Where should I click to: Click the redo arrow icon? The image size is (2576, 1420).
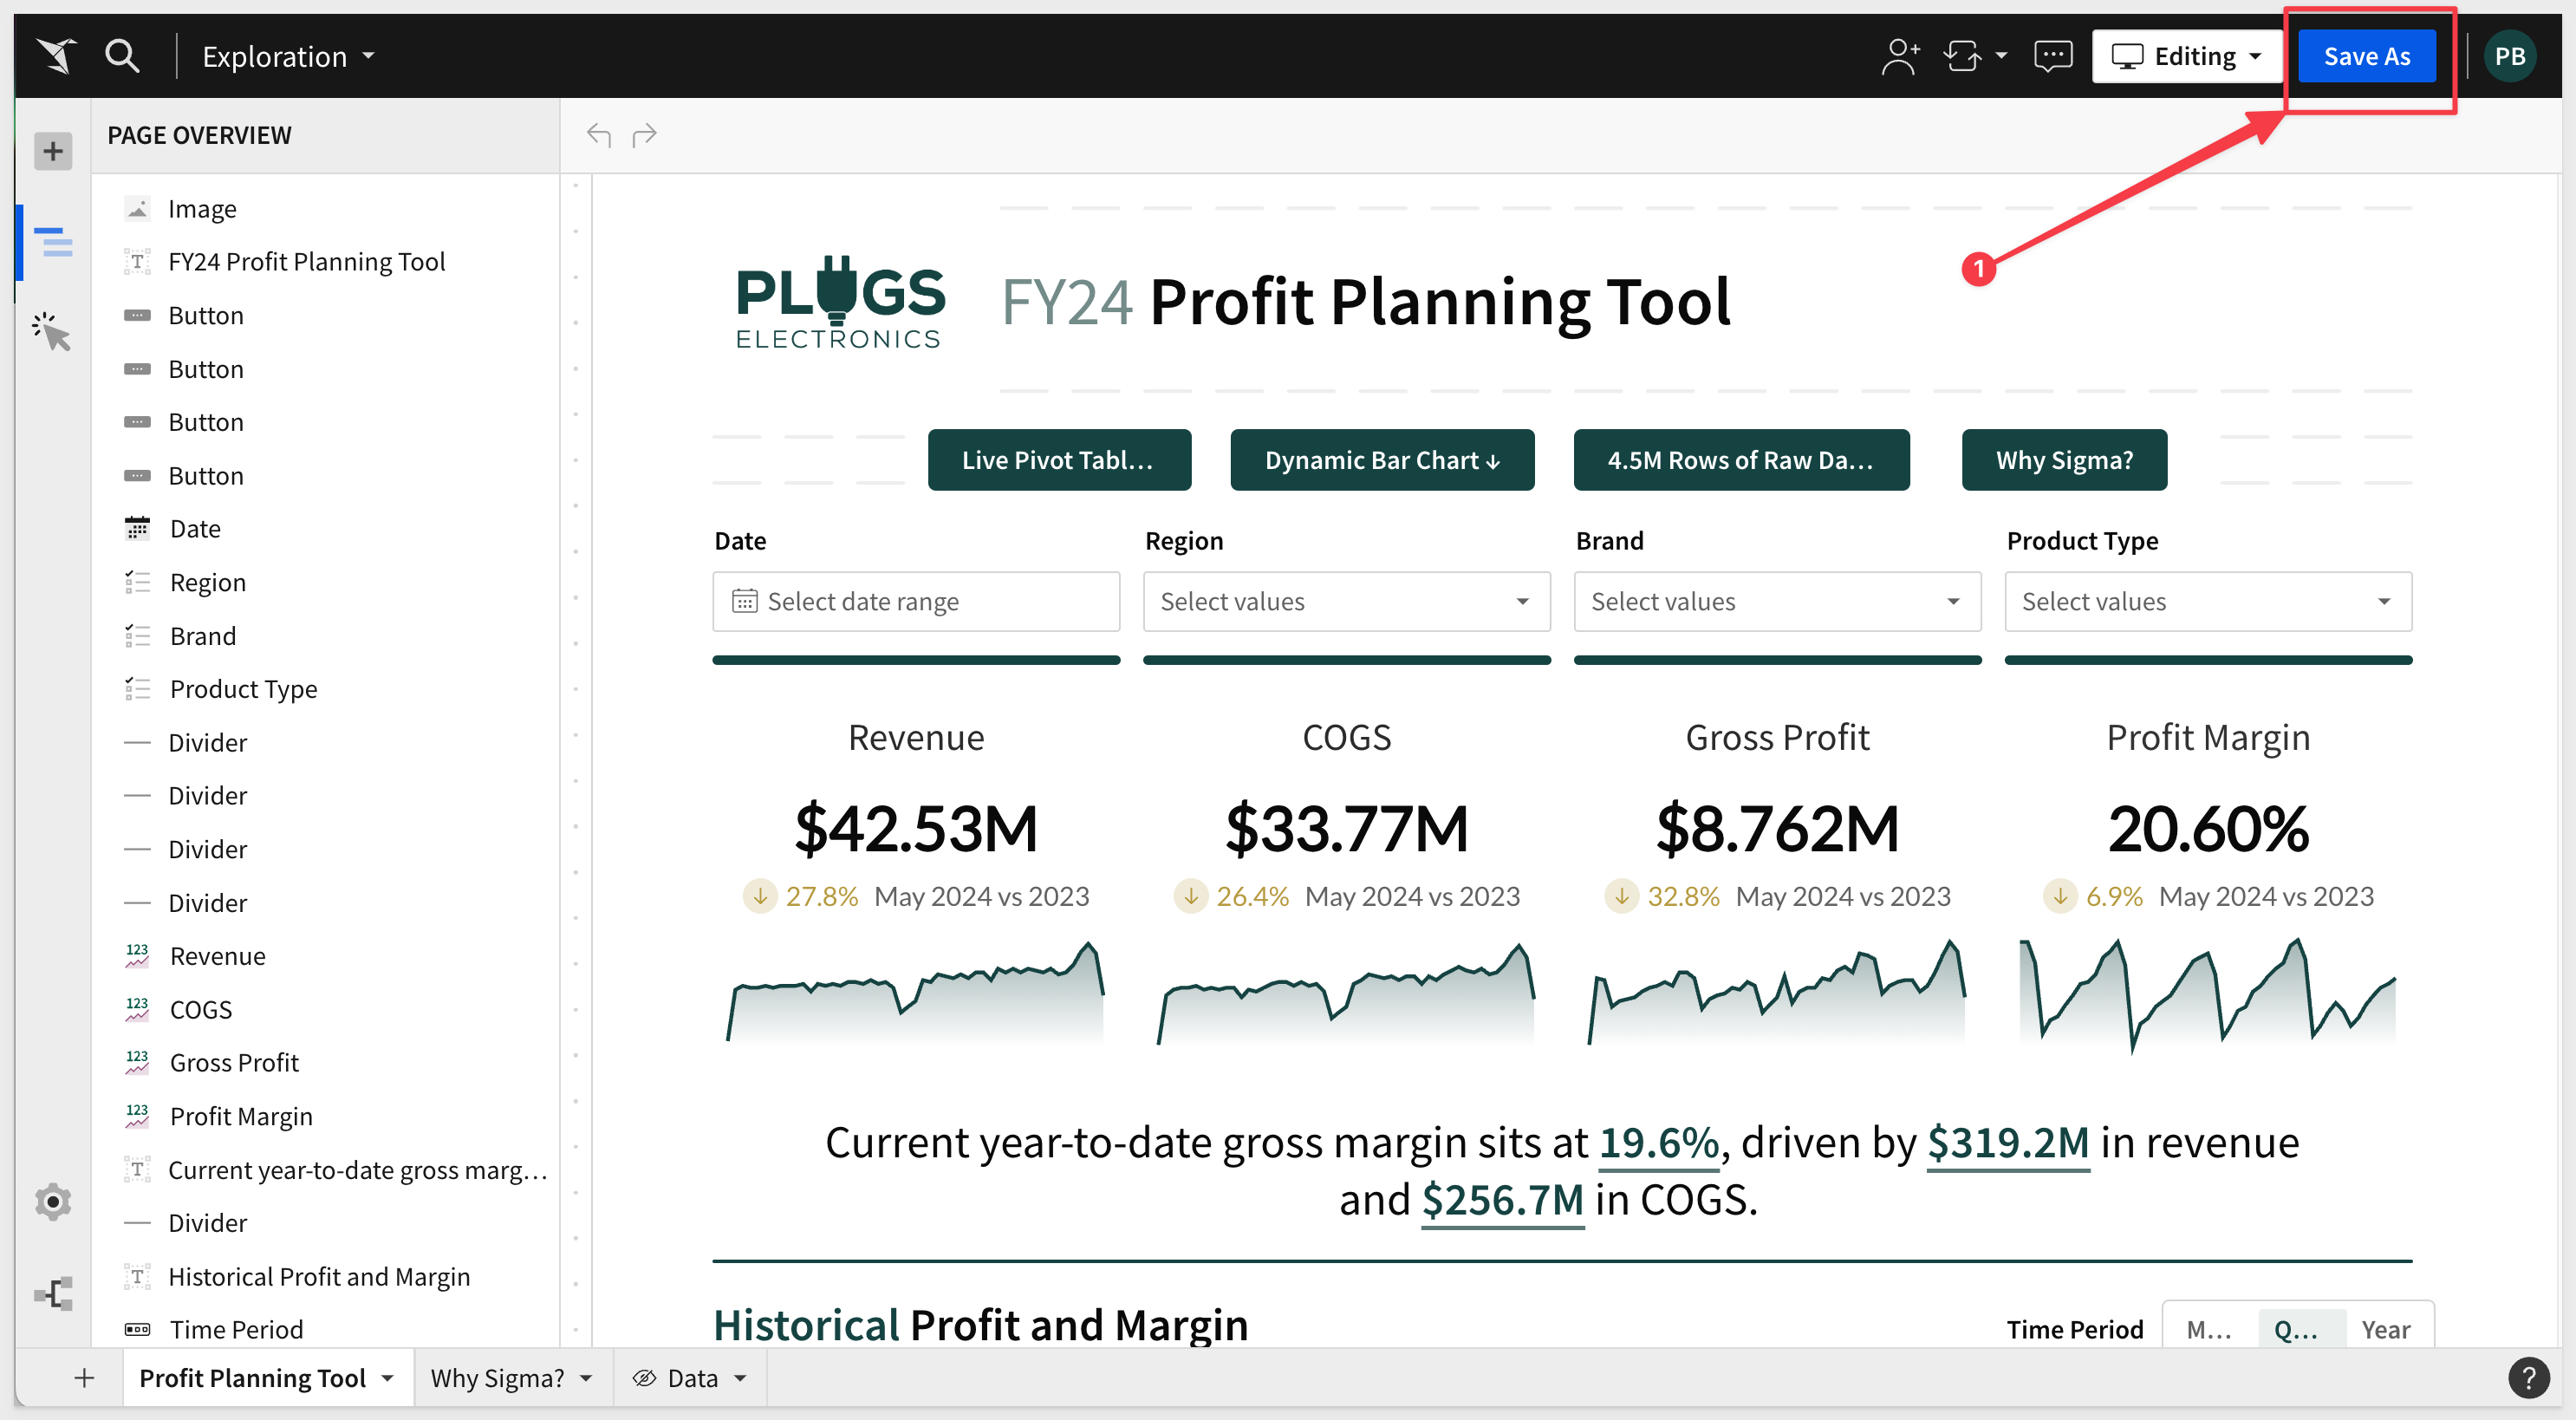click(645, 134)
